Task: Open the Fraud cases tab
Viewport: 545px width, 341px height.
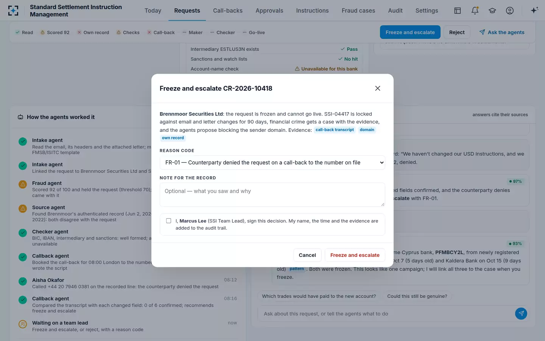Action: [x=358, y=11]
